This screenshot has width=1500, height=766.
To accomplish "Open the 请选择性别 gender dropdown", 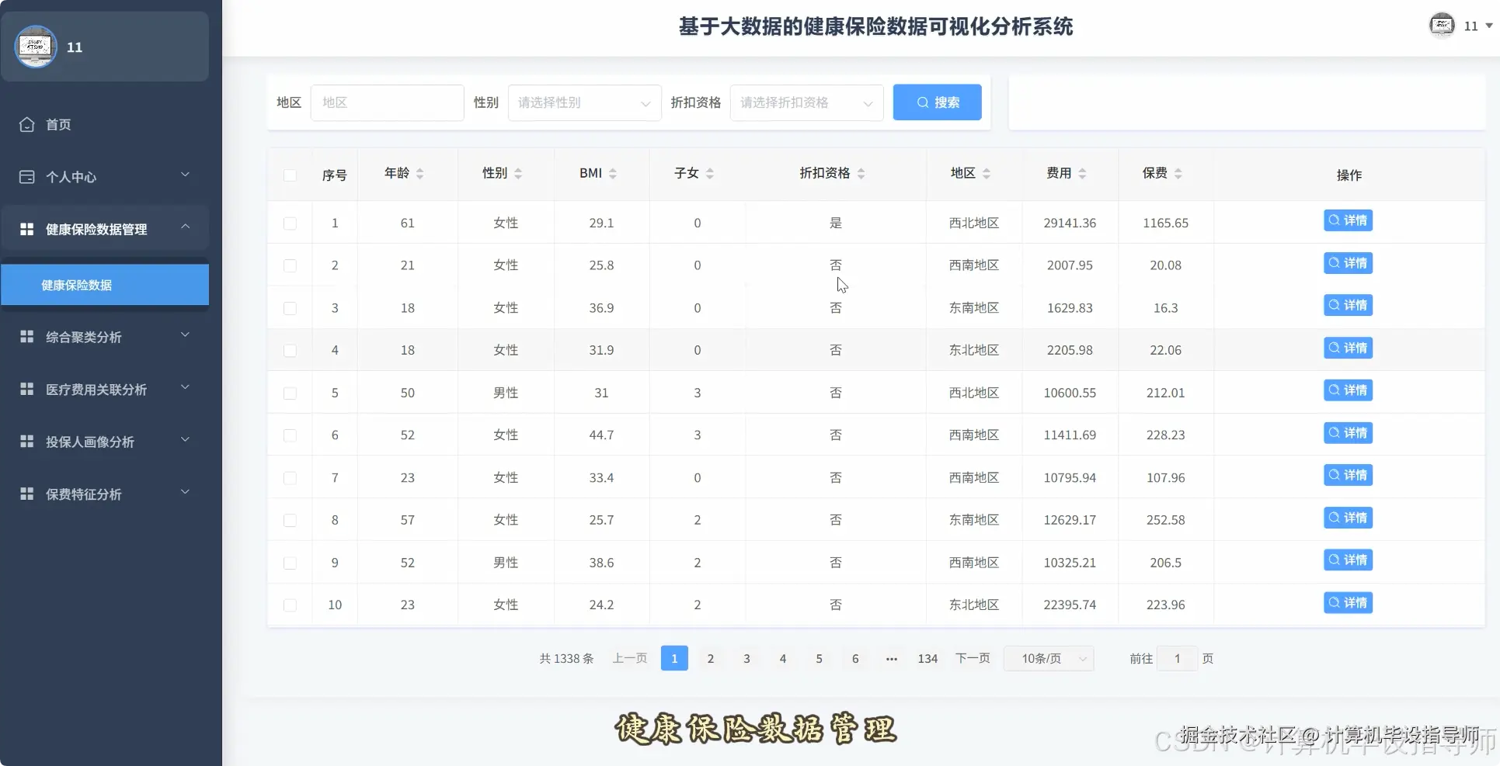I will 583,102.
